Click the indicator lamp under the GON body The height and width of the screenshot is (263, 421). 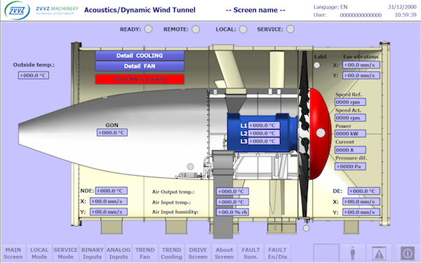[190, 167]
